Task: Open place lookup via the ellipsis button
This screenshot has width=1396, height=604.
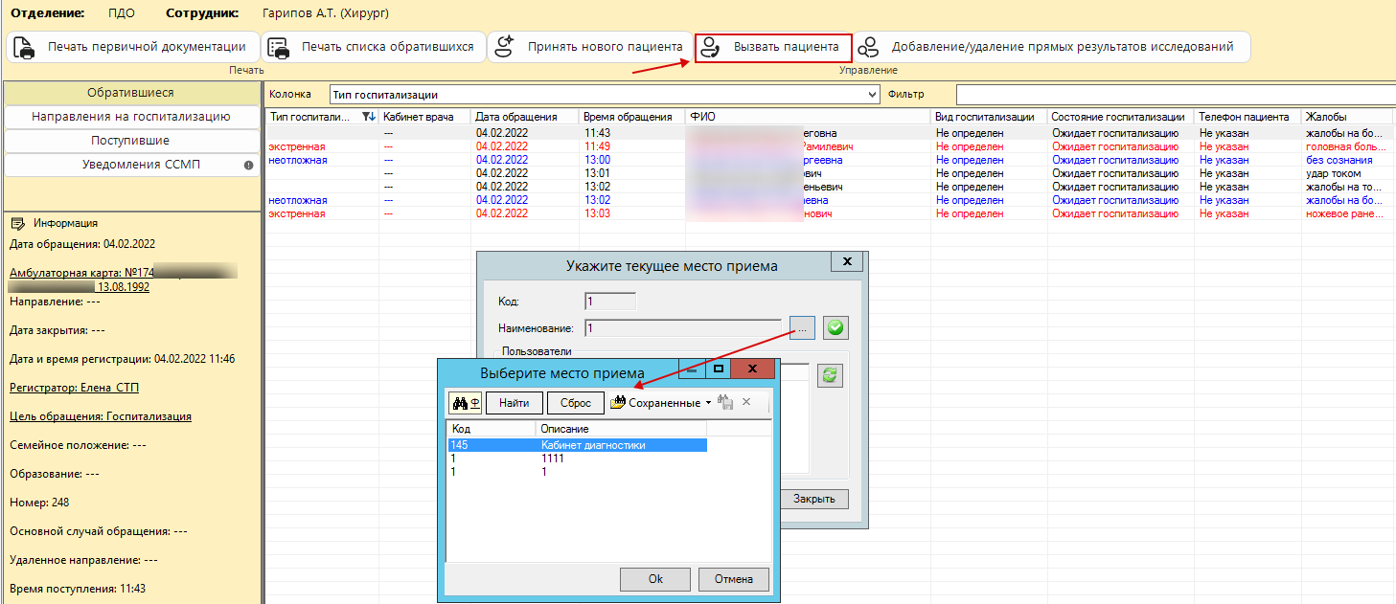Action: pos(803,328)
